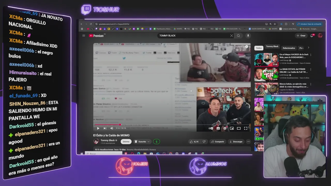331x186 pixels.
Task: Select the Todos filter chip
Action: (x=259, y=48)
